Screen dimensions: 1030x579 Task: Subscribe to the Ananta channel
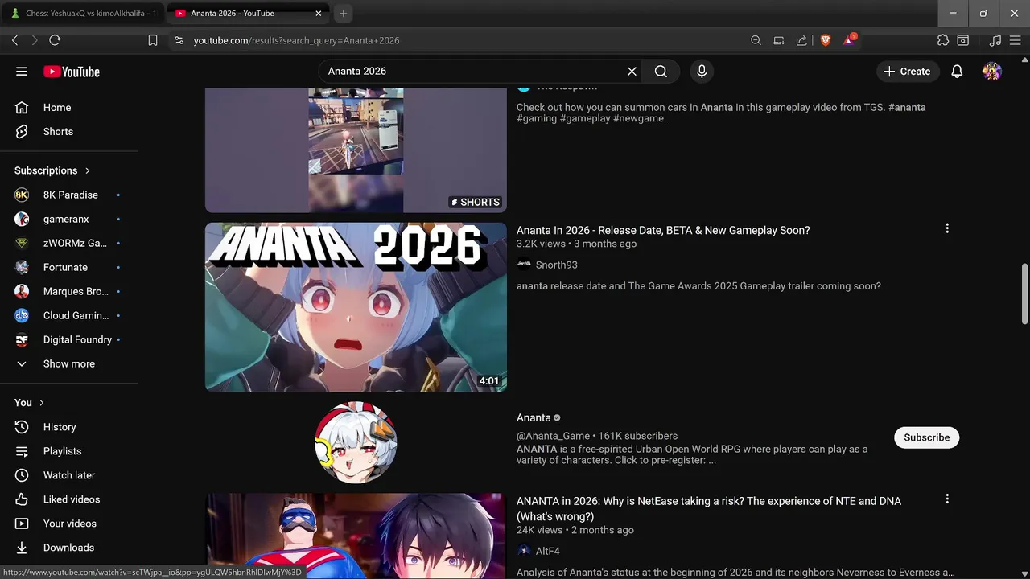click(926, 437)
